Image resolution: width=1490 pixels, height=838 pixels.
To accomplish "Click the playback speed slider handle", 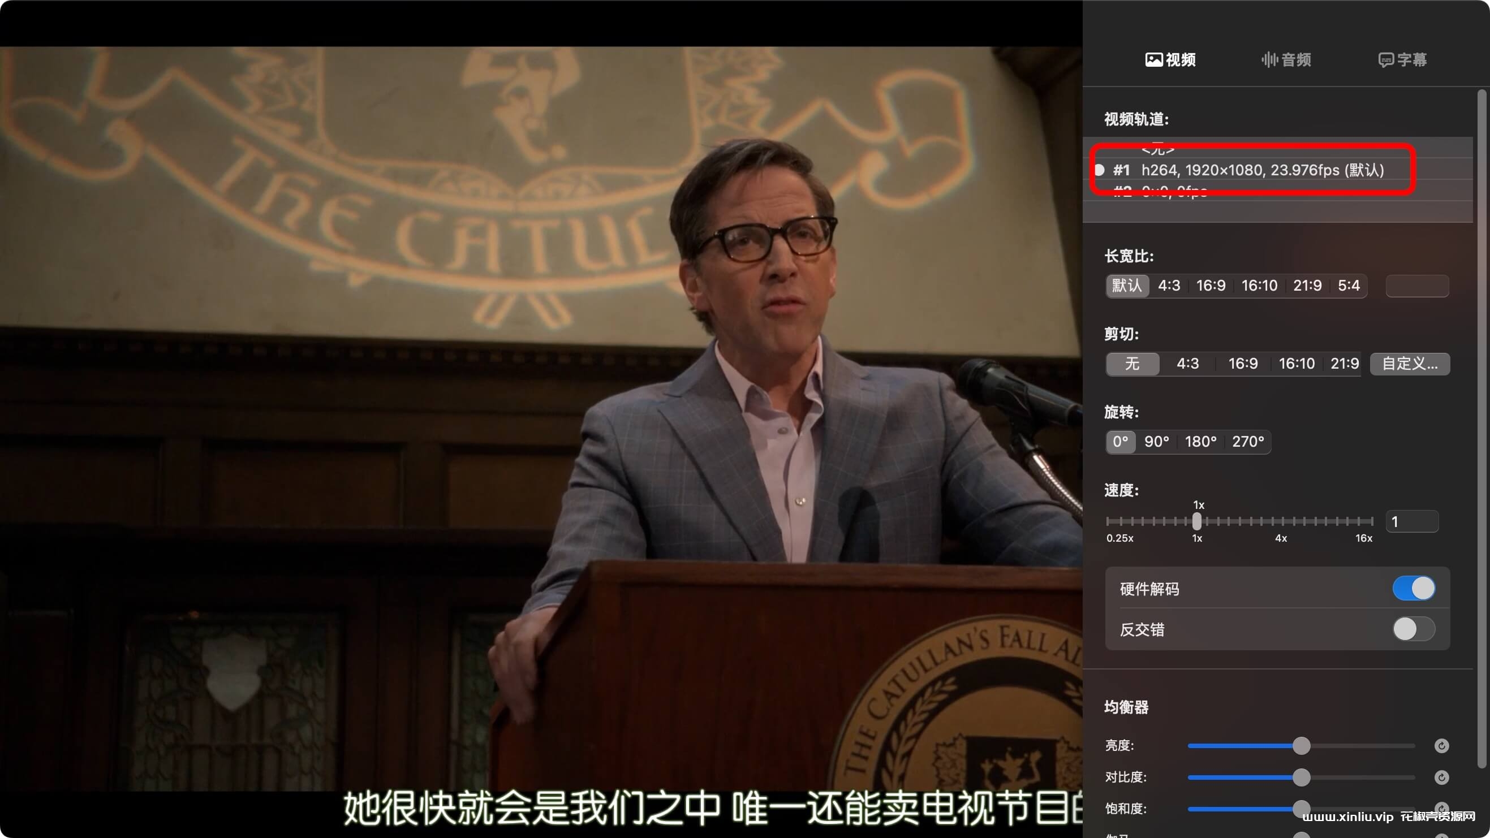I will pos(1197,521).
